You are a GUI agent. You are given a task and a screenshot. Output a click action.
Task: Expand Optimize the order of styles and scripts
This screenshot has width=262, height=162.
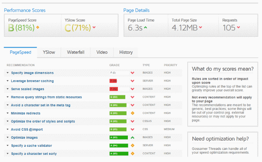click(7, 121)
